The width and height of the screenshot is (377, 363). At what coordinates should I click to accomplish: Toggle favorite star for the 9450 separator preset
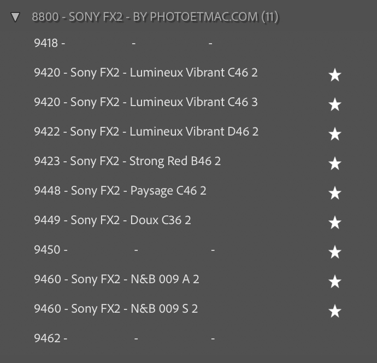pyautogui.click(x=335, y=253)
